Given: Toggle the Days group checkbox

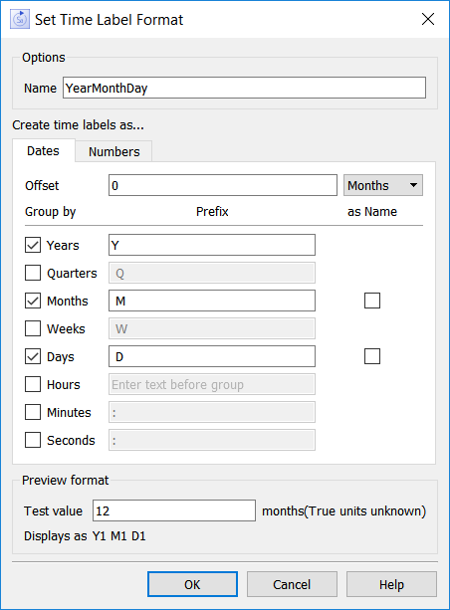Looking at the screenshot, I should point(33,356).
